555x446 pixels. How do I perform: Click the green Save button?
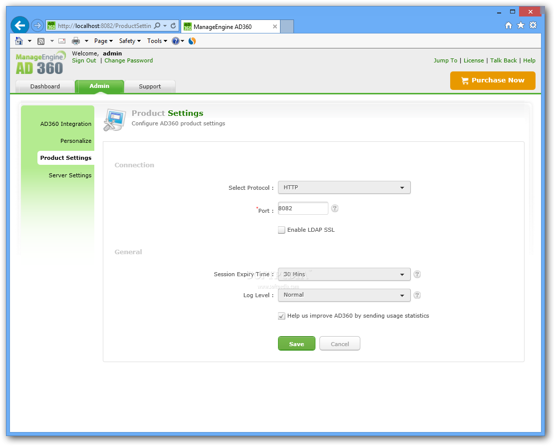tap(296, 344)
